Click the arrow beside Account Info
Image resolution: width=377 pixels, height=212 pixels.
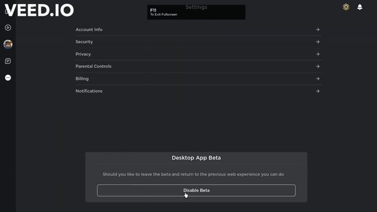[x=318, y=29]
